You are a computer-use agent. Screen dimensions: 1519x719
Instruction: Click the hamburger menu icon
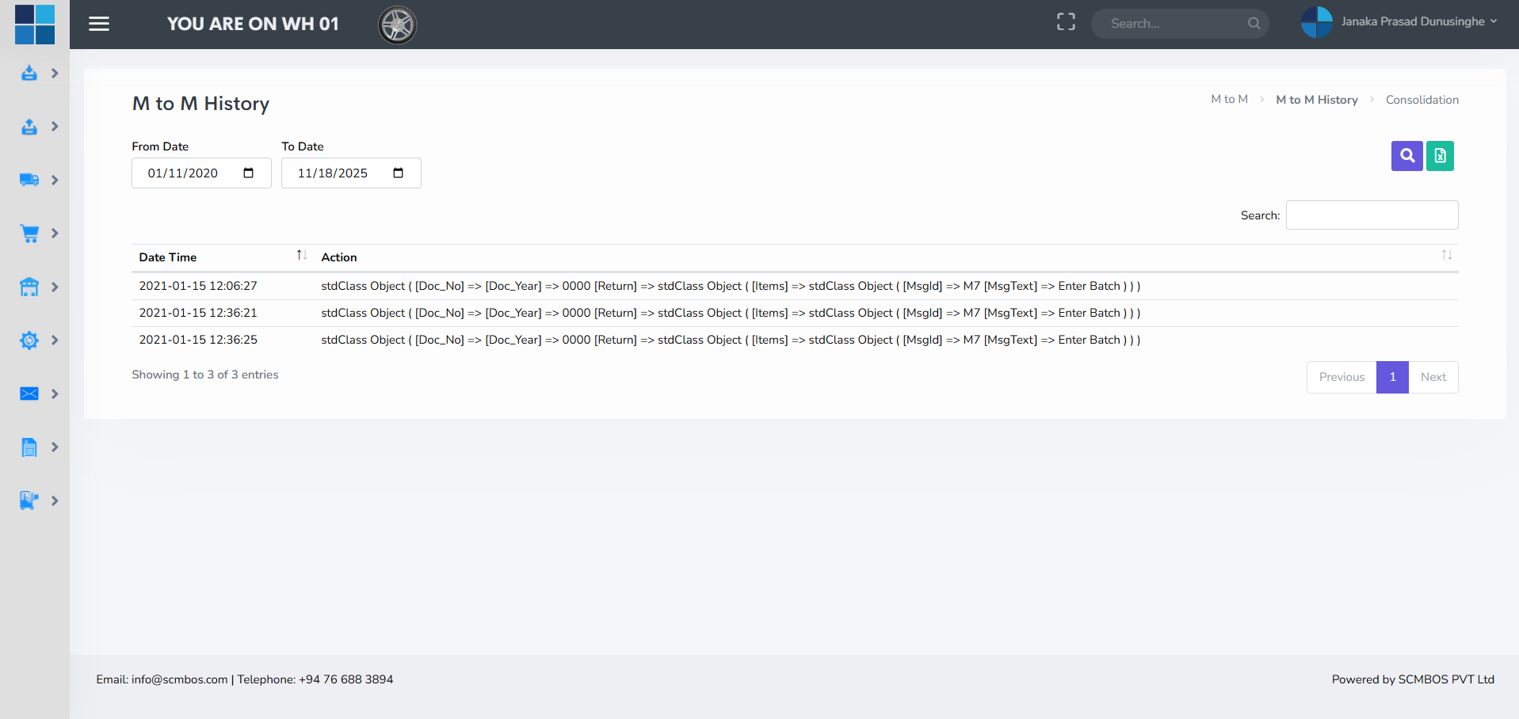(x=99, y=24)
